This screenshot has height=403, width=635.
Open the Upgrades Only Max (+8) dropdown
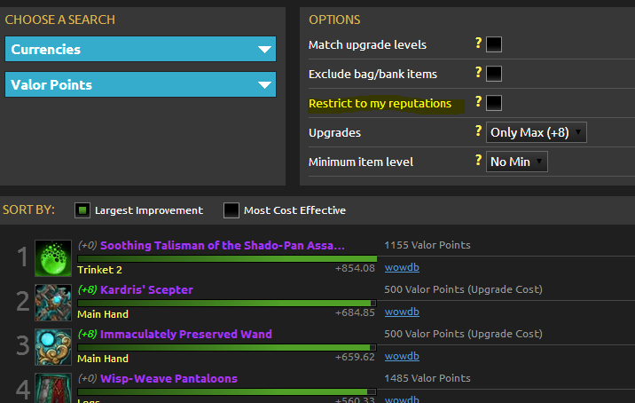pyautogui.click(x=537, y=132)
